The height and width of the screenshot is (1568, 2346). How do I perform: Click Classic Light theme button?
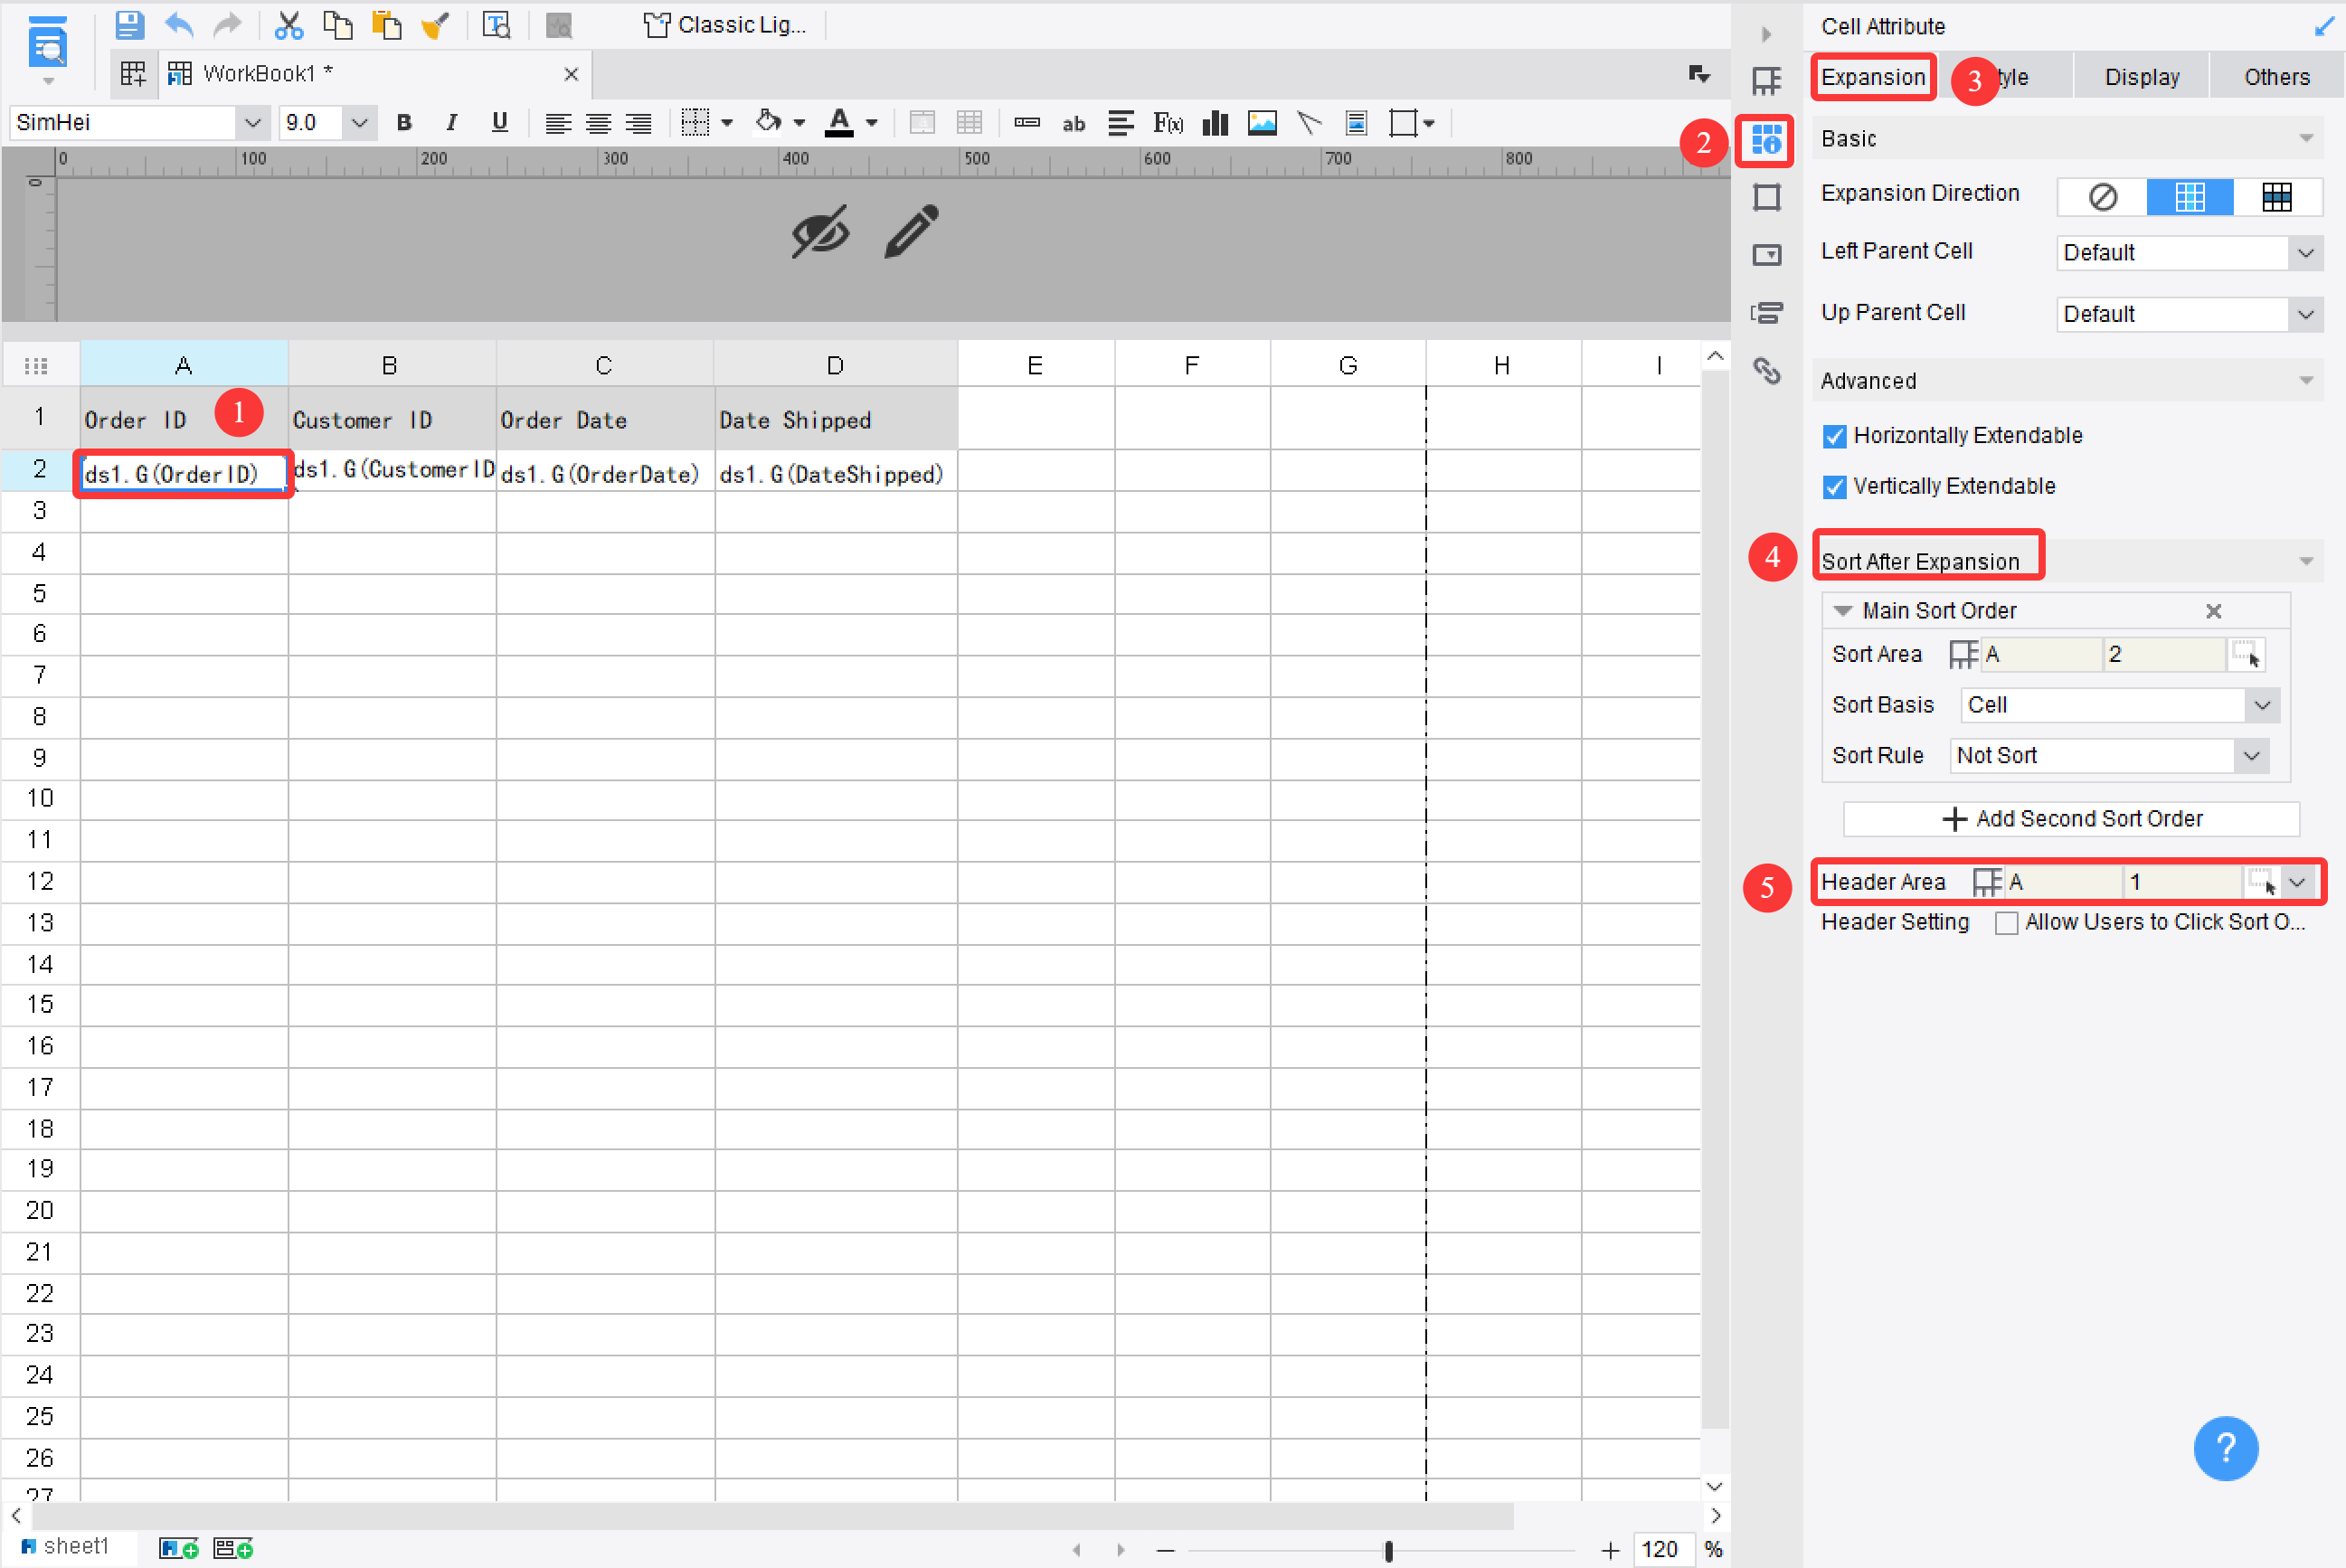(725, 25)
